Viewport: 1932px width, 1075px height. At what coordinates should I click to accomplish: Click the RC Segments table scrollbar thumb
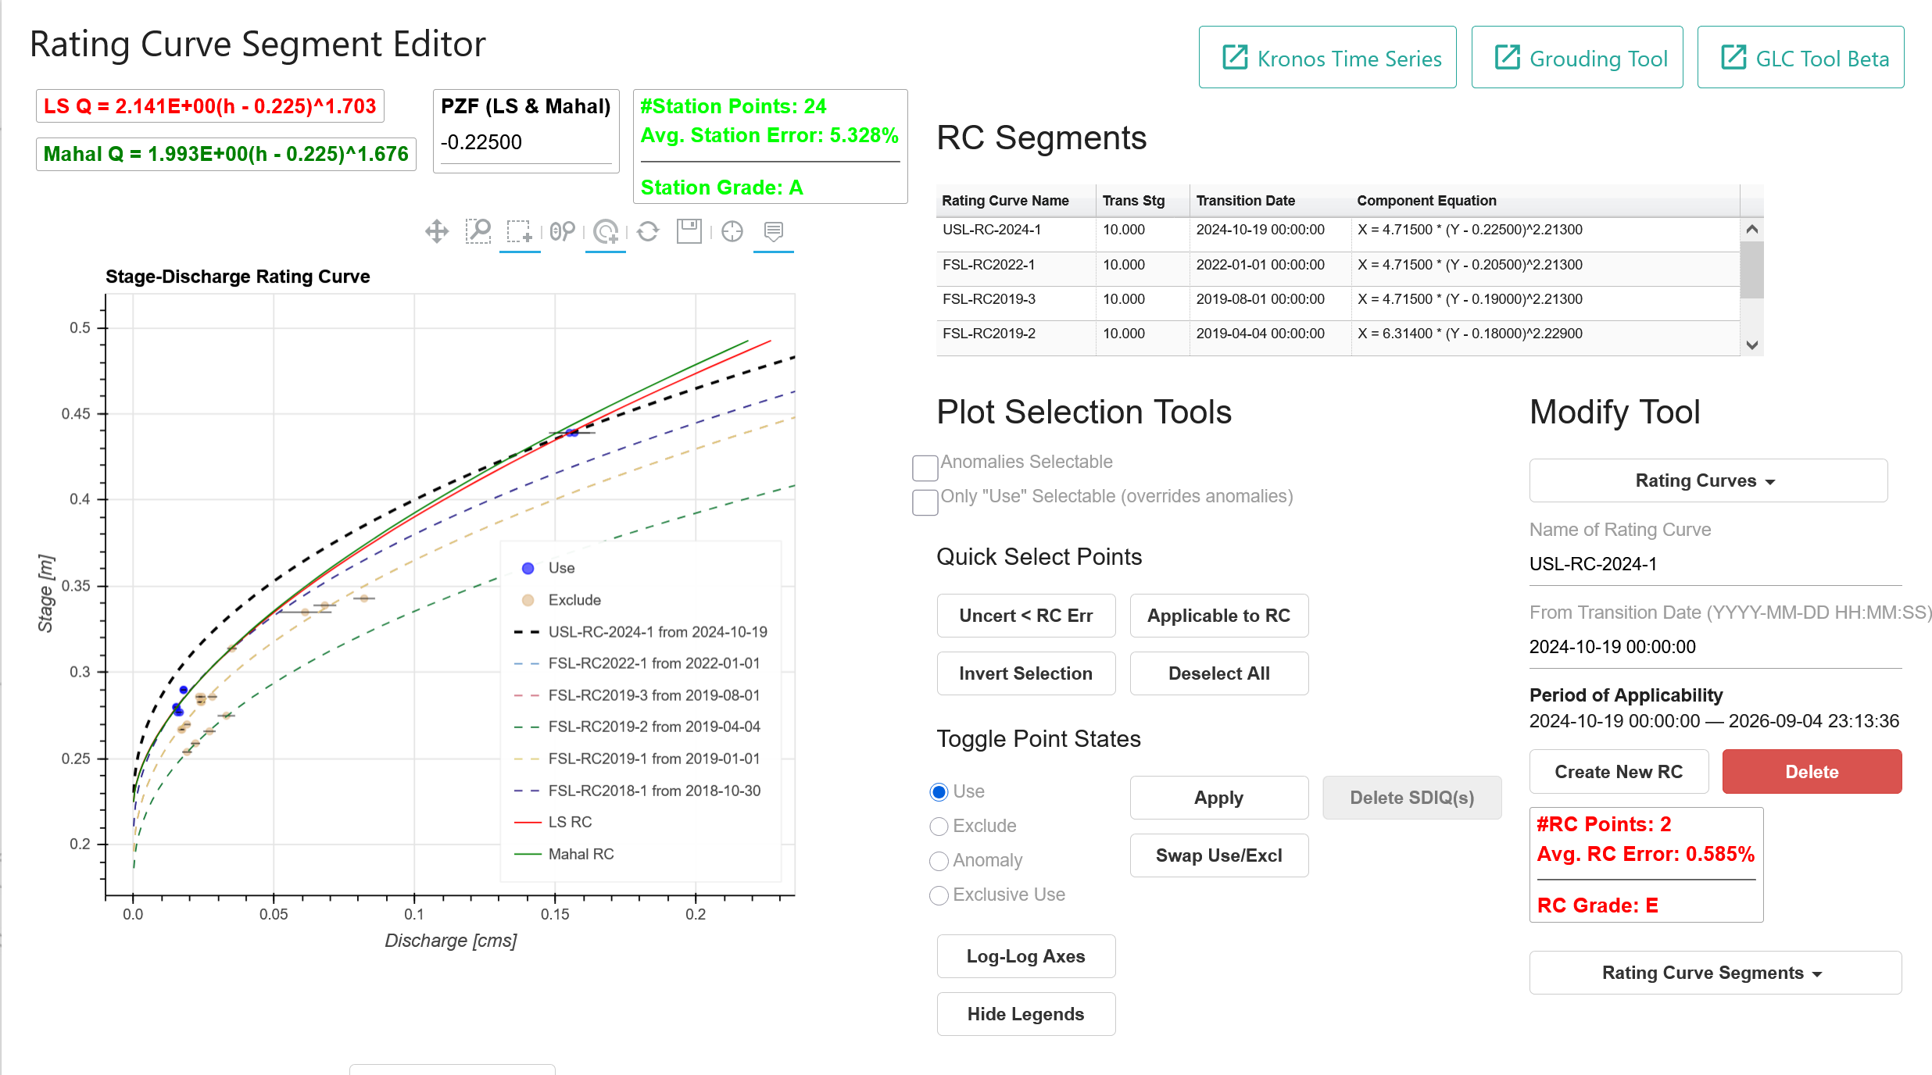click(1752, 270)
